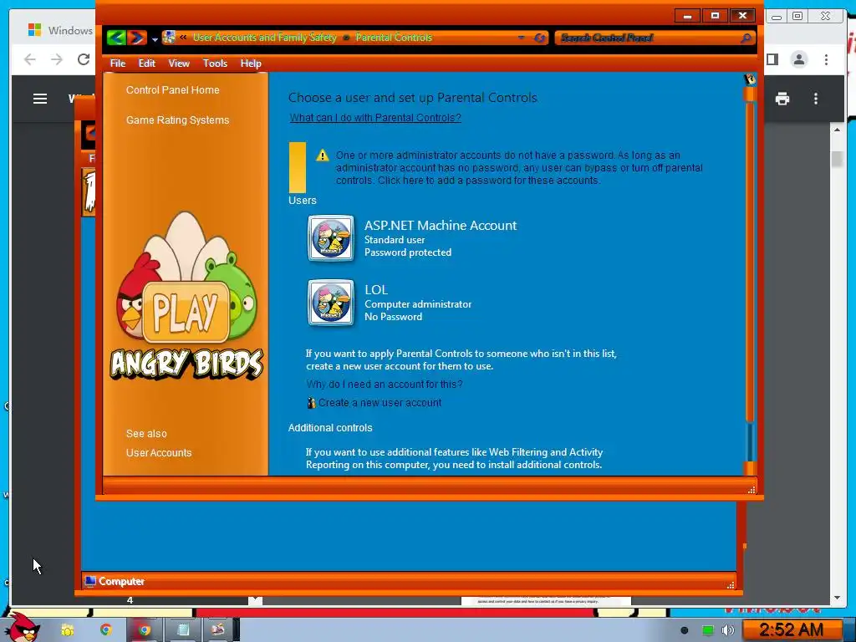Click the Parental Controls breadcrumb
The image size is (856, 642).
click(394, 37)
